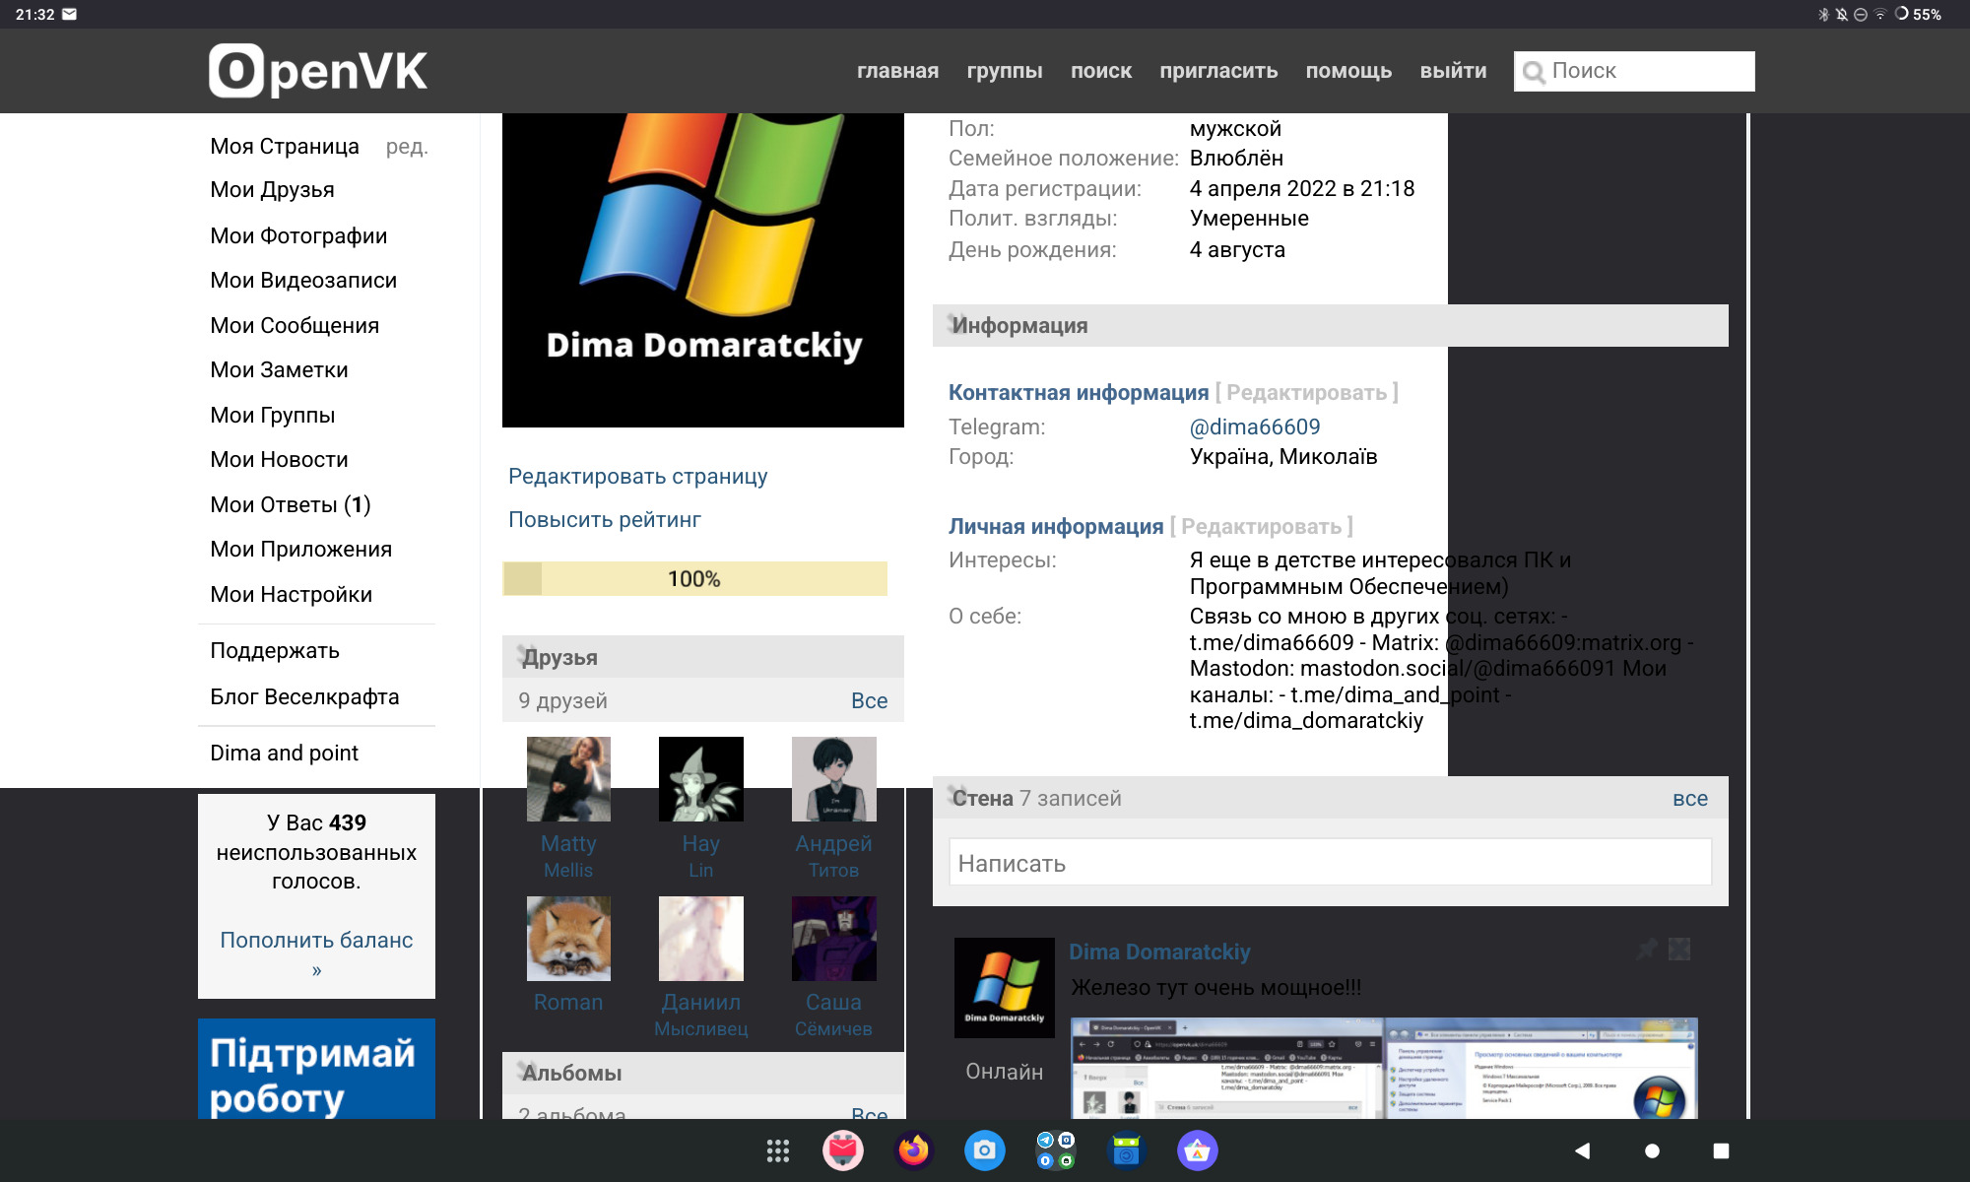Click the 100% rating progress bar

pyautogui.click(x=694, y=579)
